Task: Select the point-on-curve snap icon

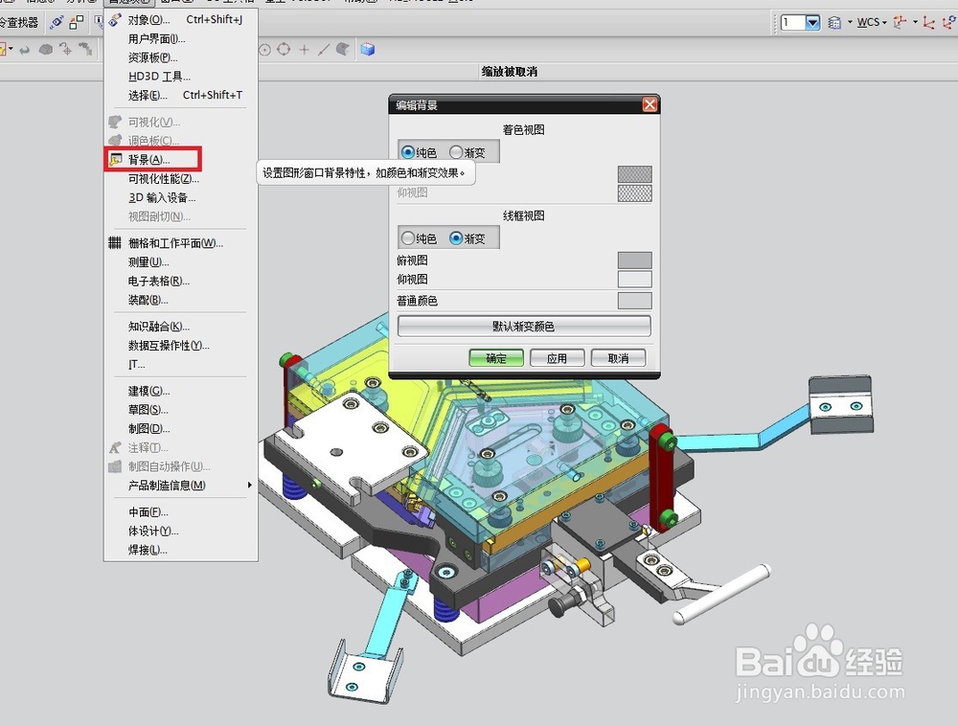Action: click(323, 50)
